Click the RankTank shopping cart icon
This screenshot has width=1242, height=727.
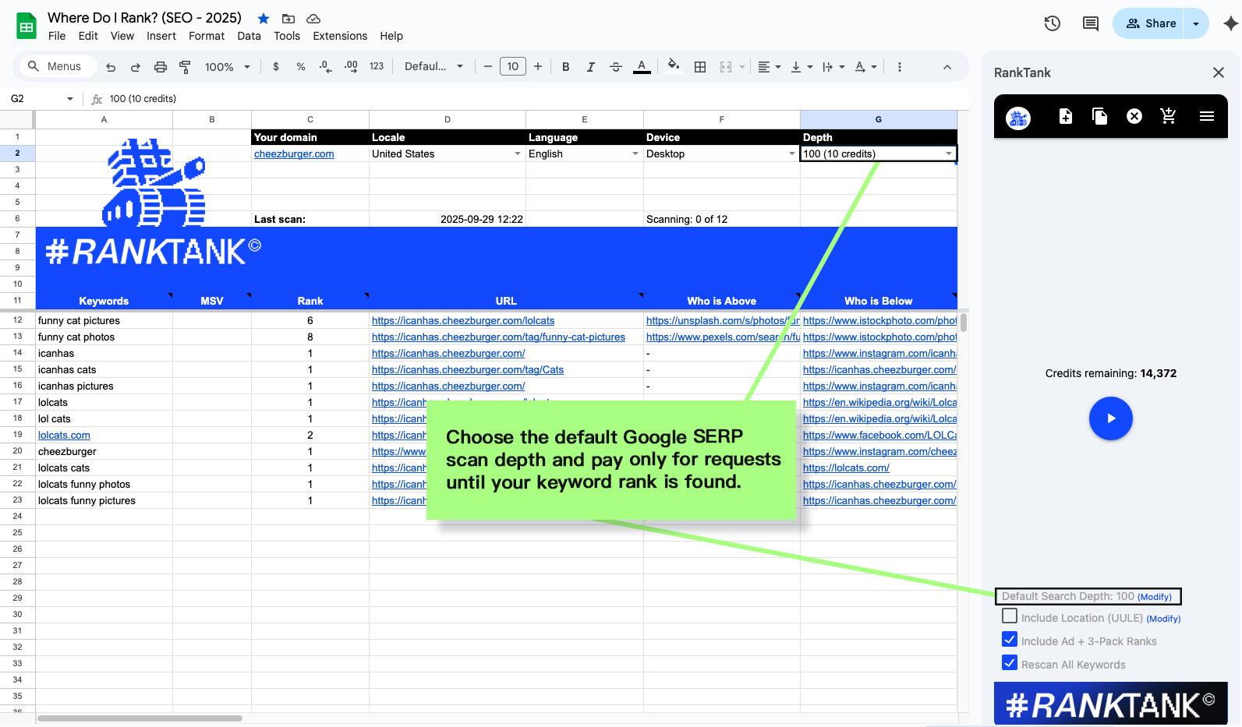(x=1168, y=116)
